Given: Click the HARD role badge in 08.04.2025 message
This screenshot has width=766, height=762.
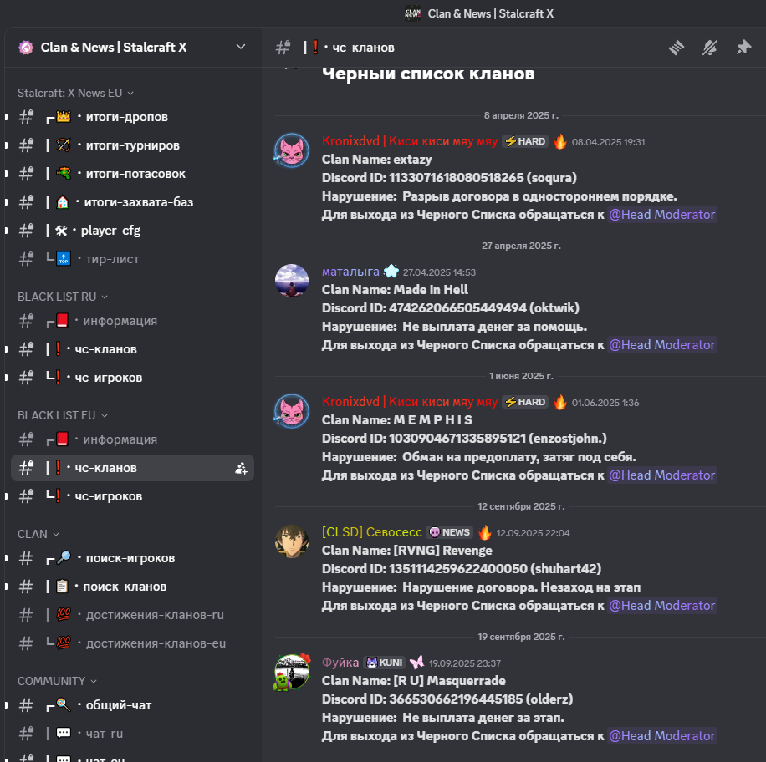Looking at the screenshot, I should click(x=525, y=141).
